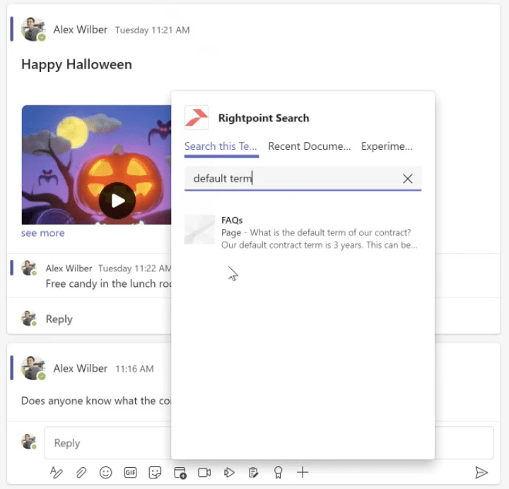Clear the search text with X
509x489 pixels.
pyautogui.click(x=407, y=179)
